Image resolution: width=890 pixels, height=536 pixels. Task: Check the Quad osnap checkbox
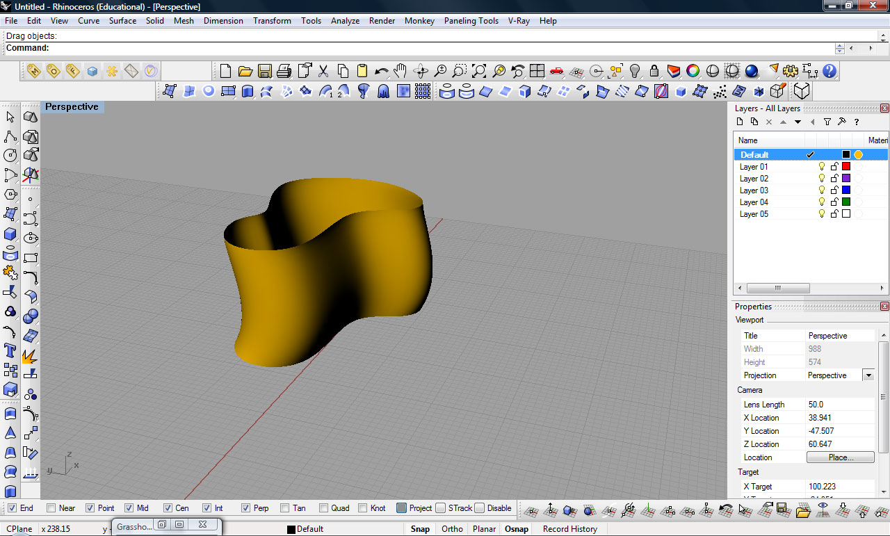pos(324,508)
